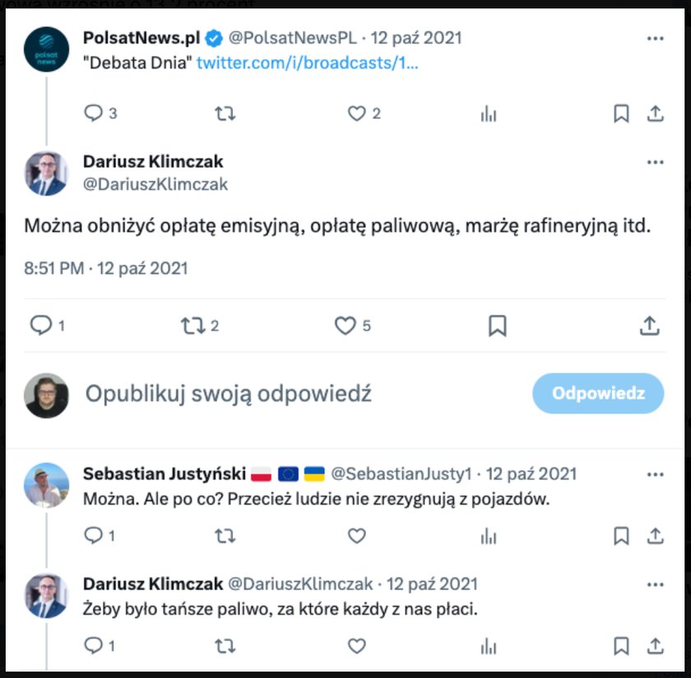
Task: Open more options for Sebastian Justyński's reply
Action: click(x=655, y=475)
